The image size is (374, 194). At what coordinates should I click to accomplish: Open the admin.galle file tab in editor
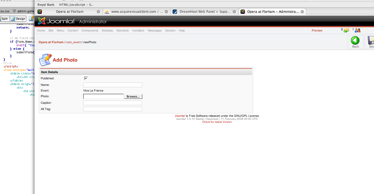click(26, 11)
